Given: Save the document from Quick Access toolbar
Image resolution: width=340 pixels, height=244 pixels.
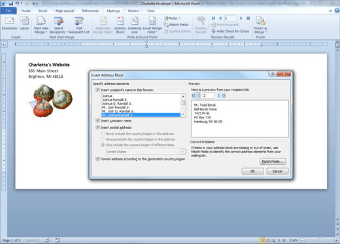Looking at the screenshot, I should pos(10,3).
